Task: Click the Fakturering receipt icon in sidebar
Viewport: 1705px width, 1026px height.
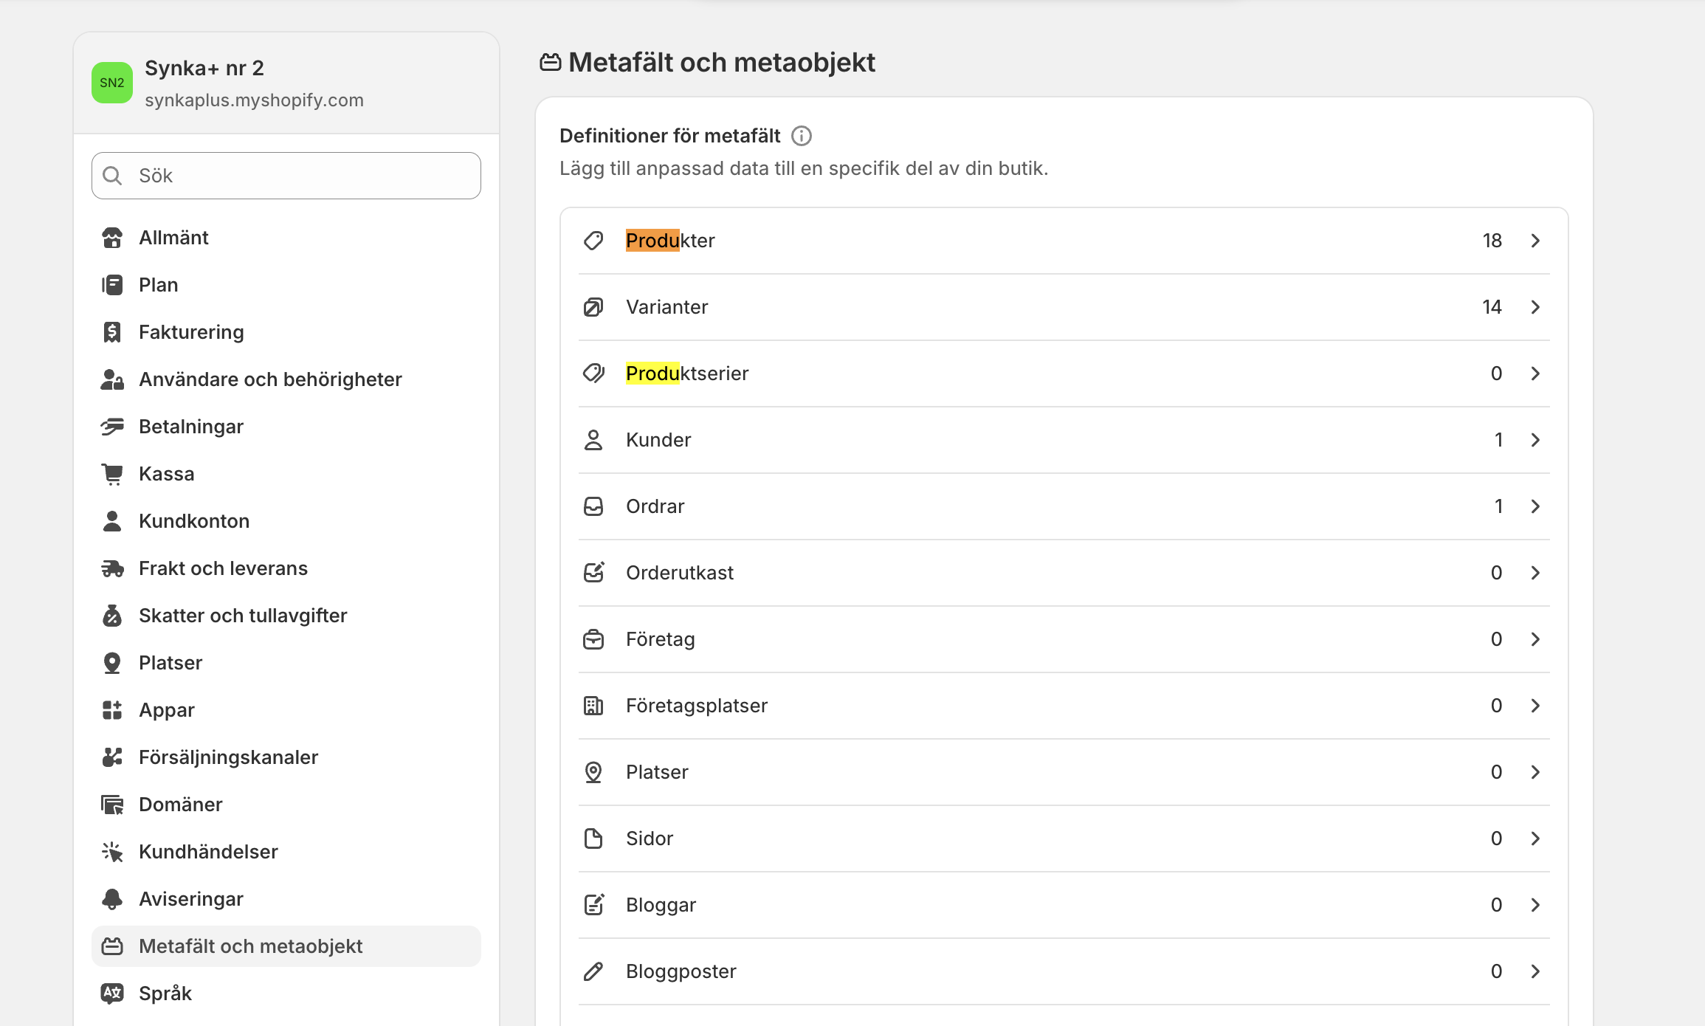Action: (x=112, y=332)
